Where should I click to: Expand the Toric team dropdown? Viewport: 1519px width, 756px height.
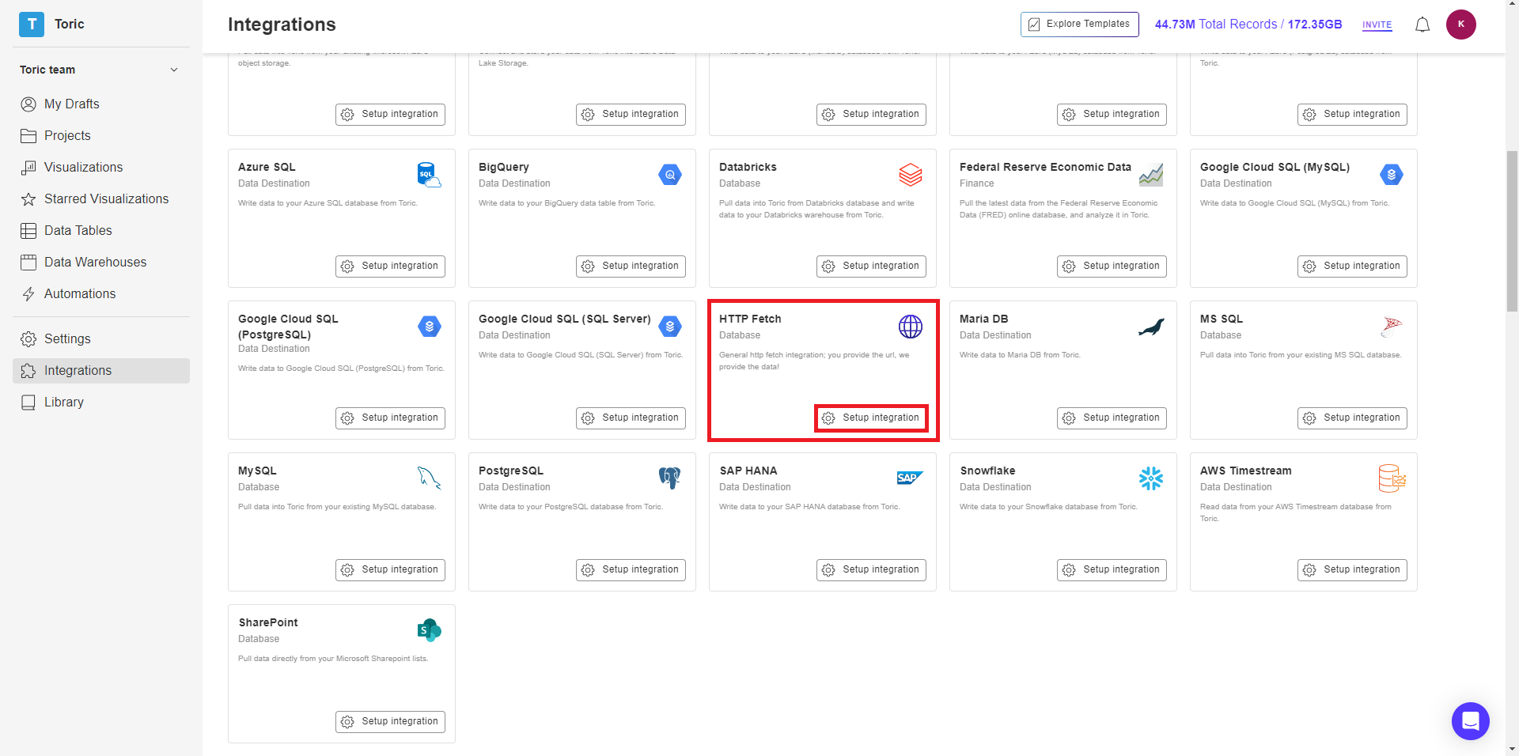174,70
